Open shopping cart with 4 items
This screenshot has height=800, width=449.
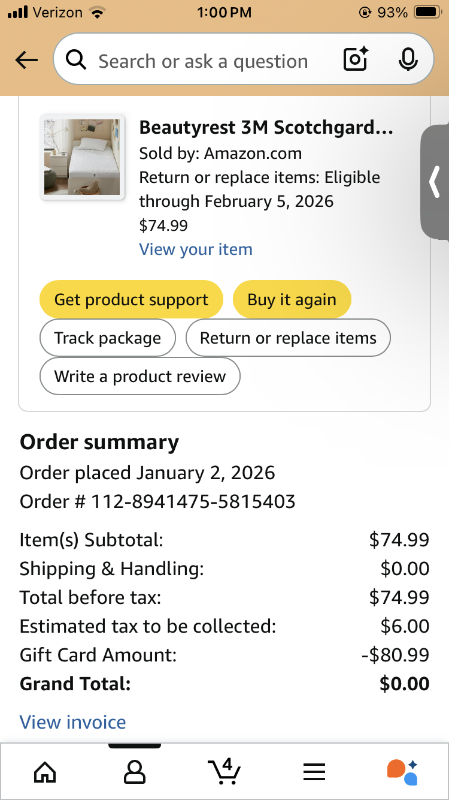tap(224, 771)
